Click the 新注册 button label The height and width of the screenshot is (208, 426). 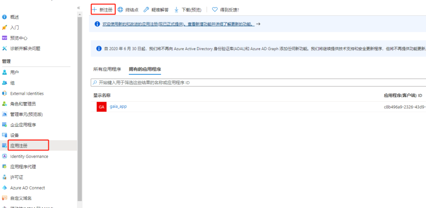pos(106,10)
